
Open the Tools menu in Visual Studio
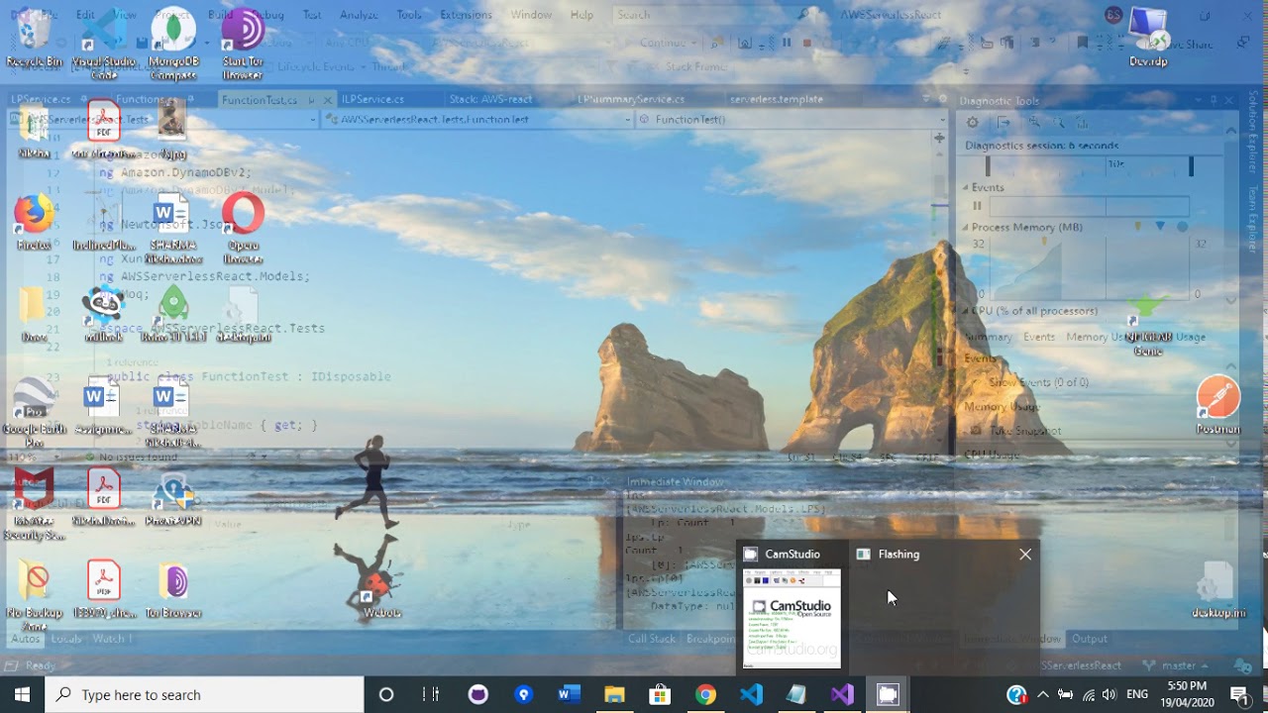point(408,15)
